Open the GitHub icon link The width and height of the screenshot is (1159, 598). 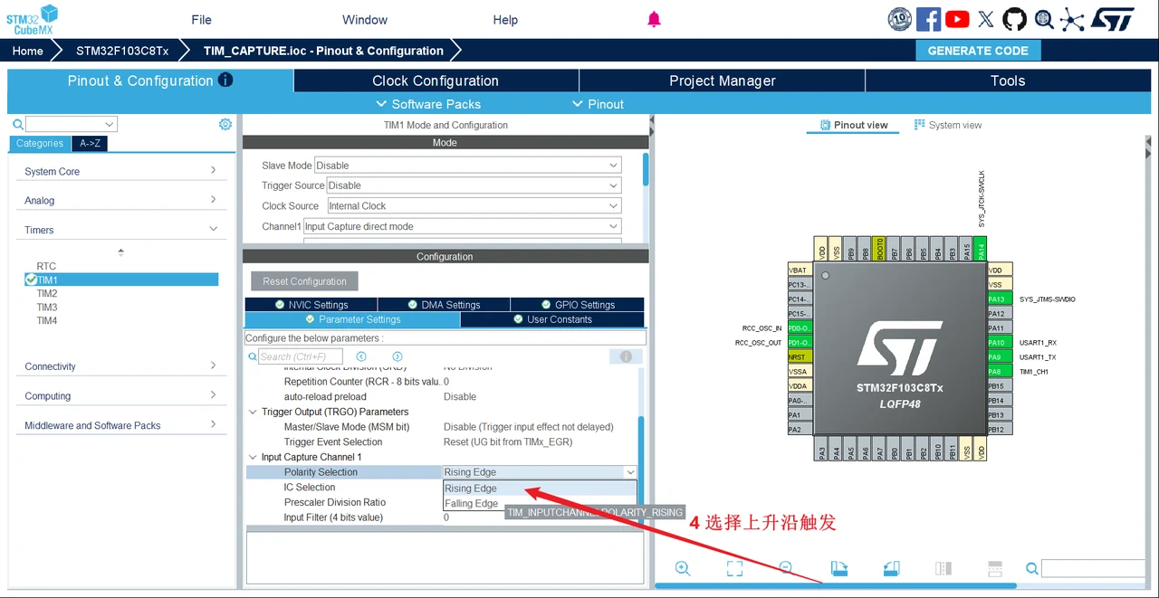click(1015, 19)
